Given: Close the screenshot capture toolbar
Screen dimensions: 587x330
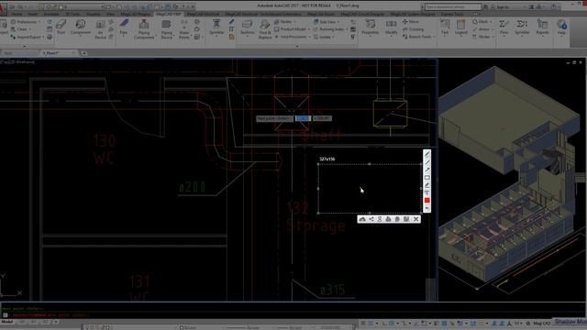Looking at the screenshot, I should [415, 219].
